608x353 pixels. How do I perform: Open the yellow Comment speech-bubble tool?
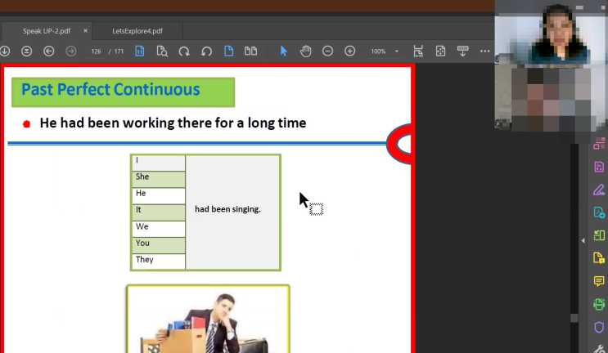tap(599, 281)
